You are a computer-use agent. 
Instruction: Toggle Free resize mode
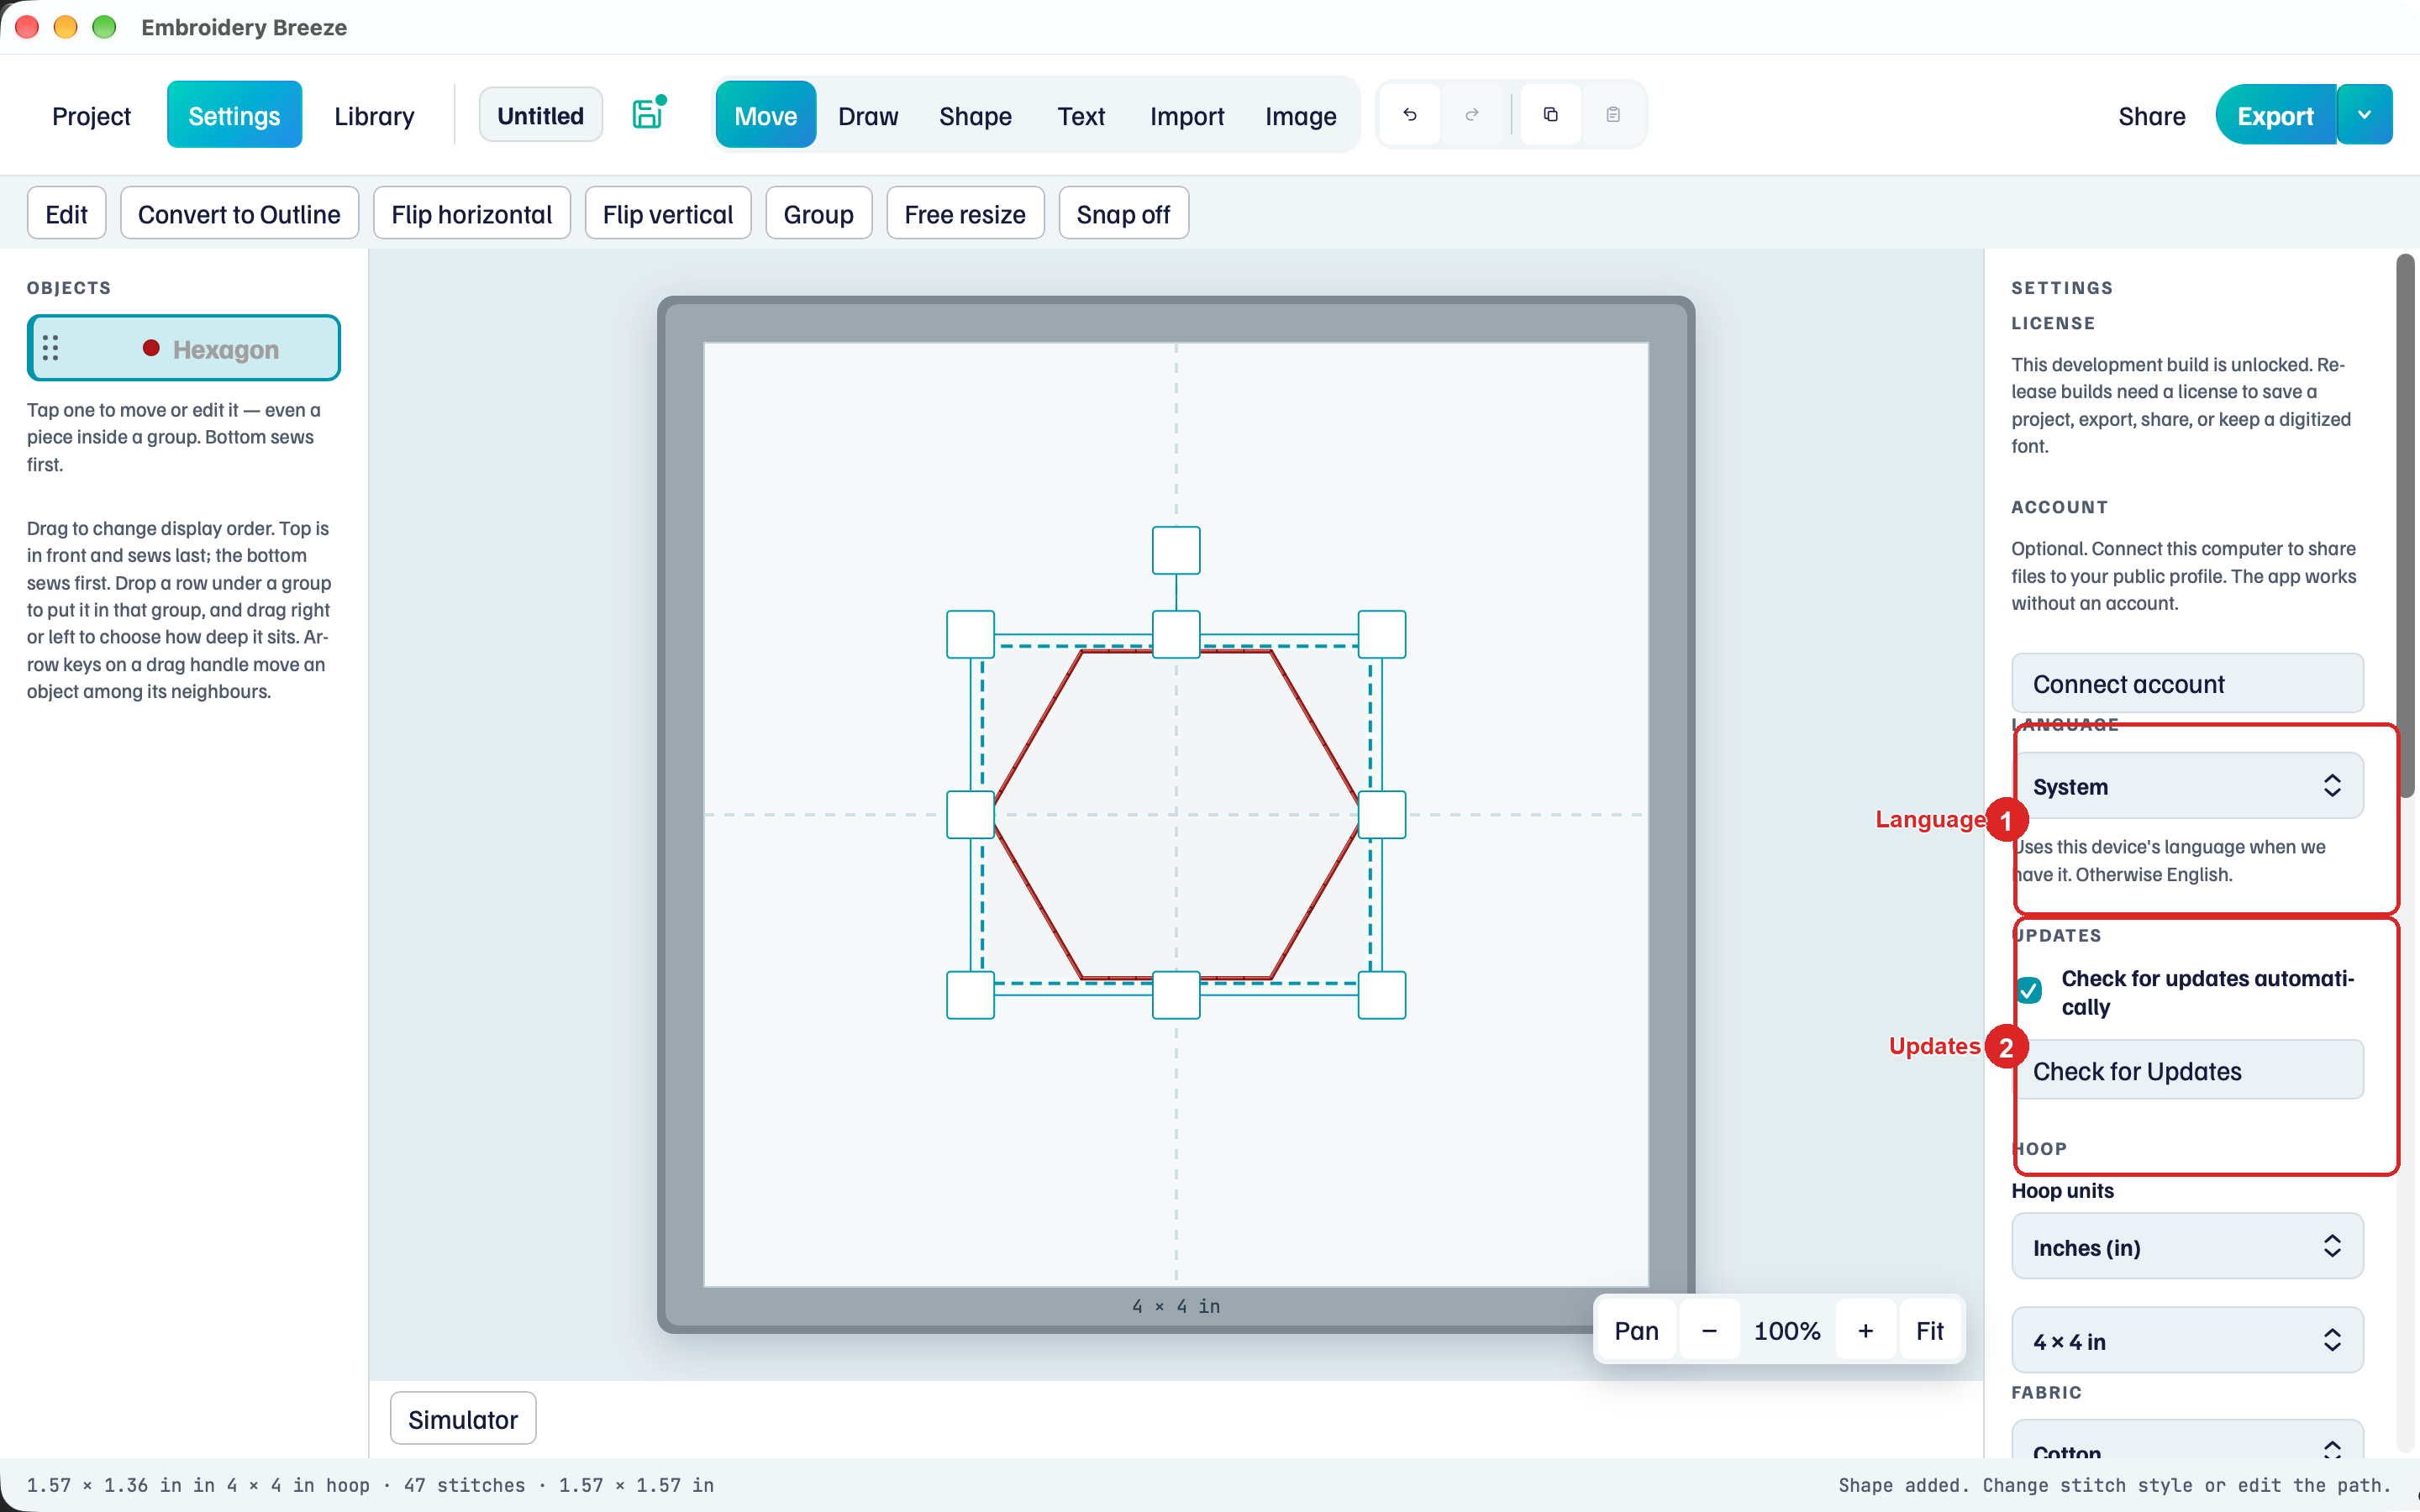pos(965,214)
